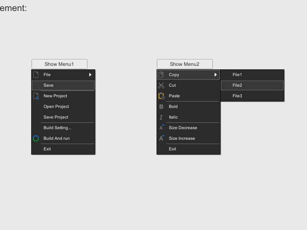
Task: Click the Size Decrease letter icon
Action: 162,127
